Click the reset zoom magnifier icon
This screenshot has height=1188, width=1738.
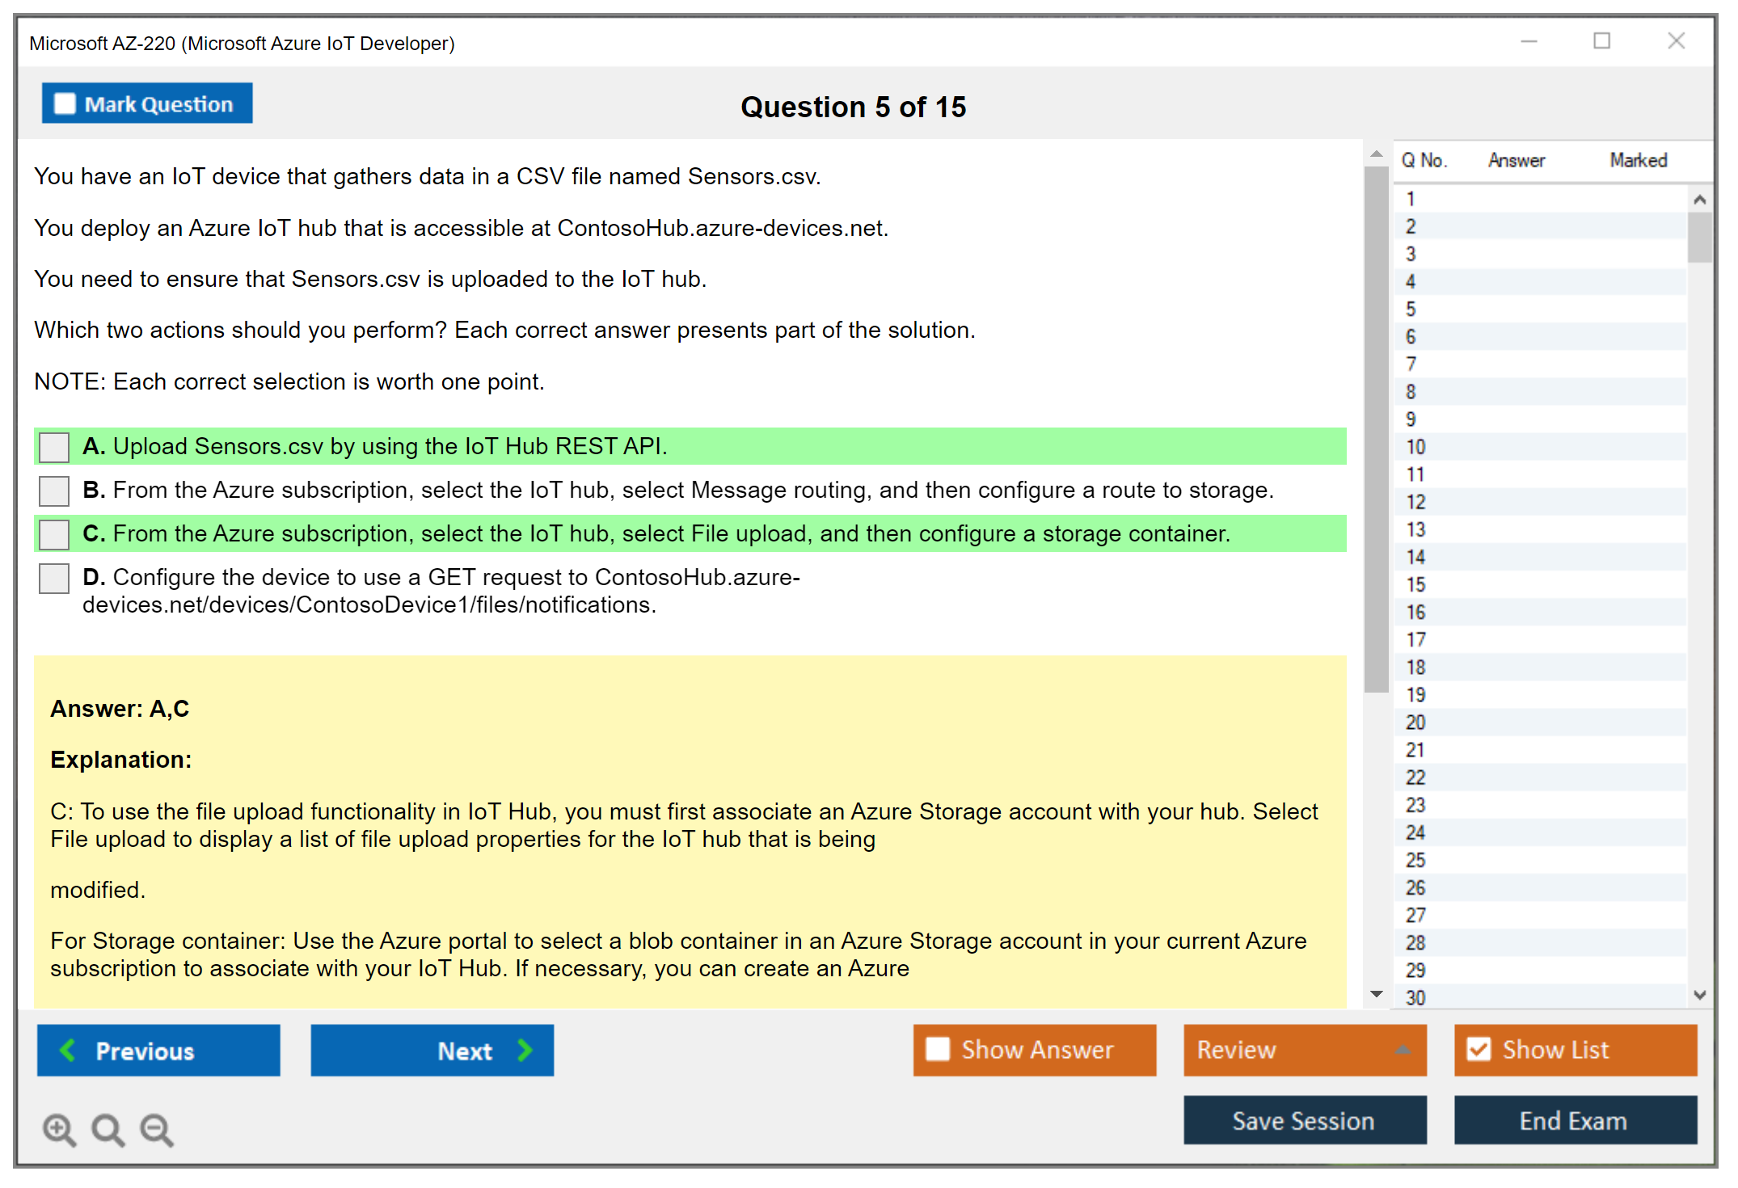108,1129
